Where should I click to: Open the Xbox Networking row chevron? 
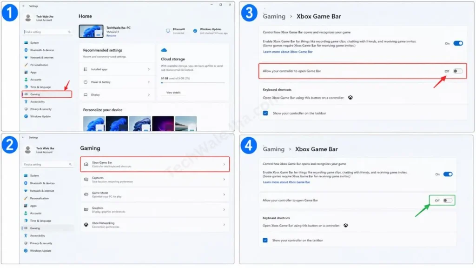click(x=224, y=225)
